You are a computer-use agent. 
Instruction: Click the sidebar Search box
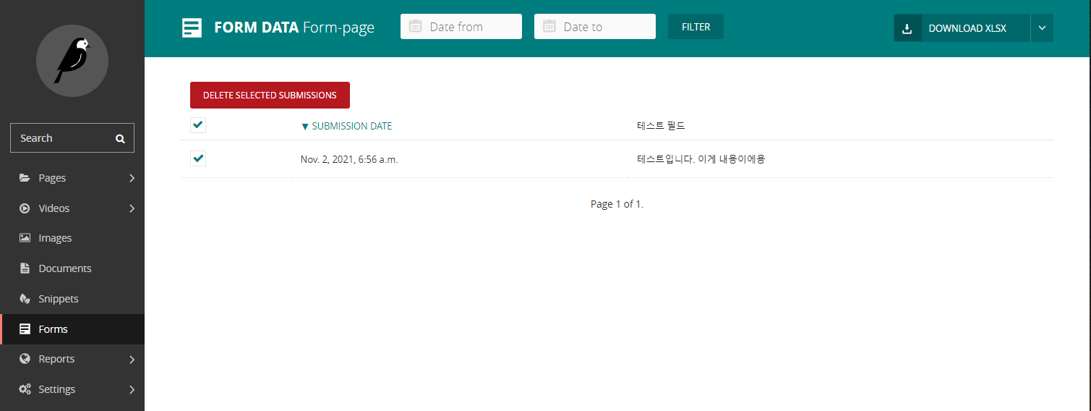(x=72, y=138)
